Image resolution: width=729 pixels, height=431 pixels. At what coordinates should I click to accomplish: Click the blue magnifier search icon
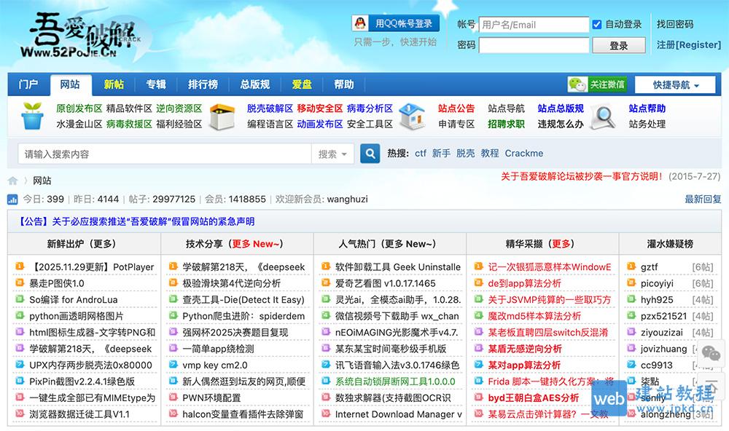tap(370, 154)
